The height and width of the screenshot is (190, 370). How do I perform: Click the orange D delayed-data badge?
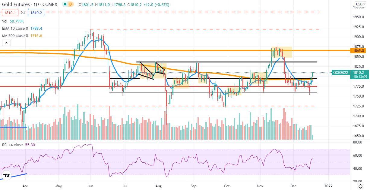pos(71,5)
